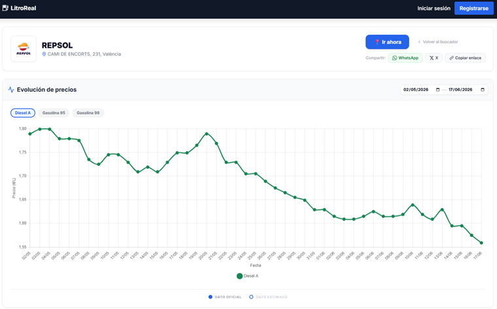This screenshot has height=309, width=497.
Task: Click the pulse icon beside Evolución de precios
Action: 11,90
